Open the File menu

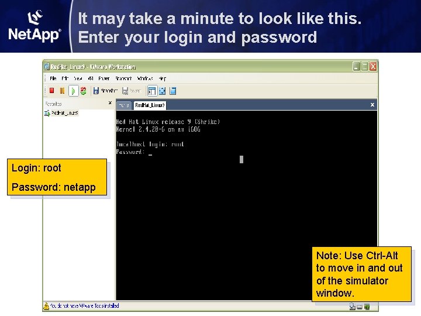click(53, 78)
